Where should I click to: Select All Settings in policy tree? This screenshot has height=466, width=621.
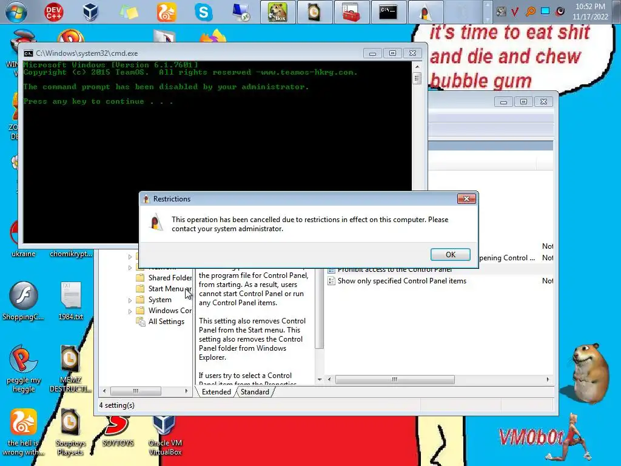(160, 322)
